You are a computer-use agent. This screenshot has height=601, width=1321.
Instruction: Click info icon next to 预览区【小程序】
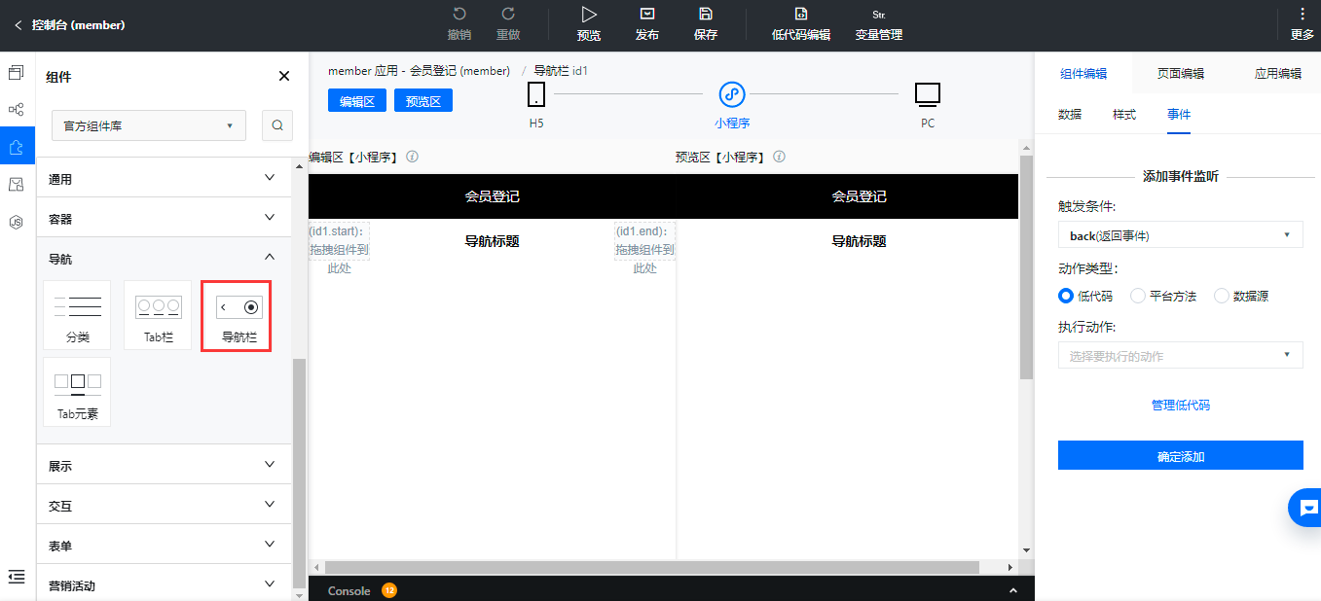coord(779,157)
